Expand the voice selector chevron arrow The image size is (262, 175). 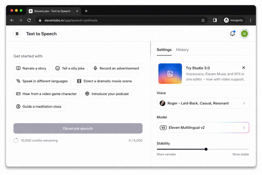coord(244,103)
